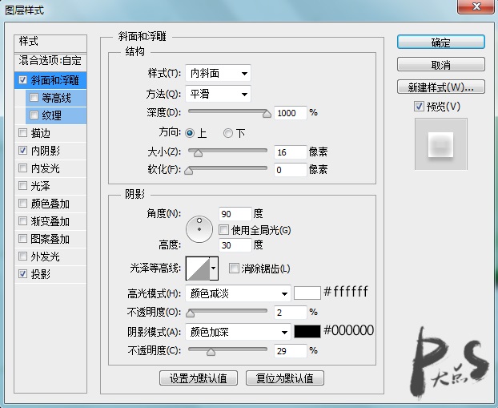
Task: Enable the 内发光 checkbox
Action: (x=22, y=168)
